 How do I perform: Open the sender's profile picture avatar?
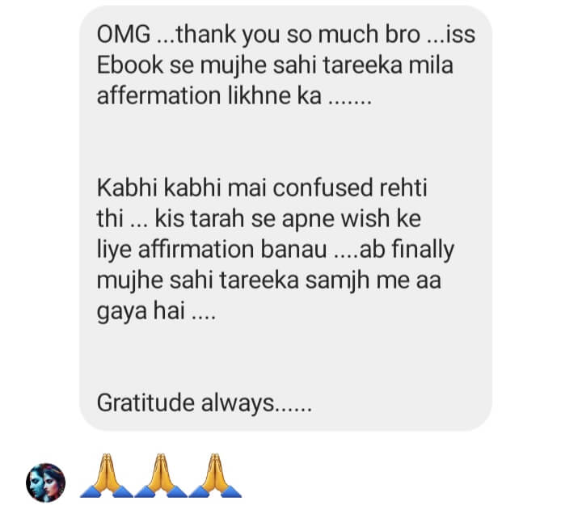[45, 482]
